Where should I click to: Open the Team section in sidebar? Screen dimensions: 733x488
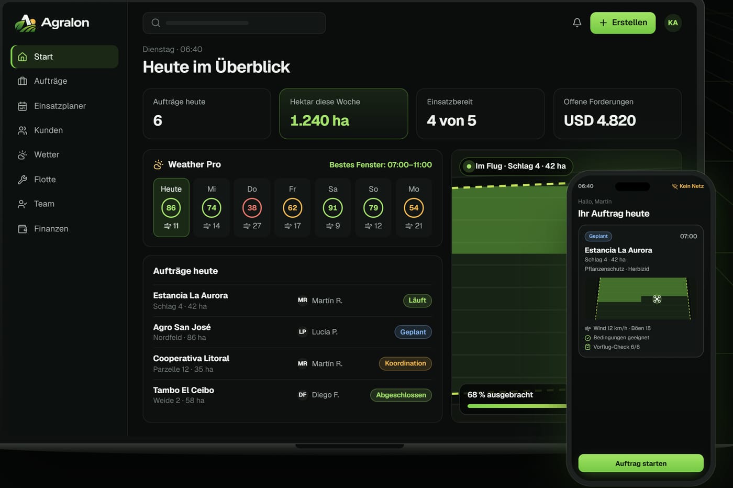[65, 204]
